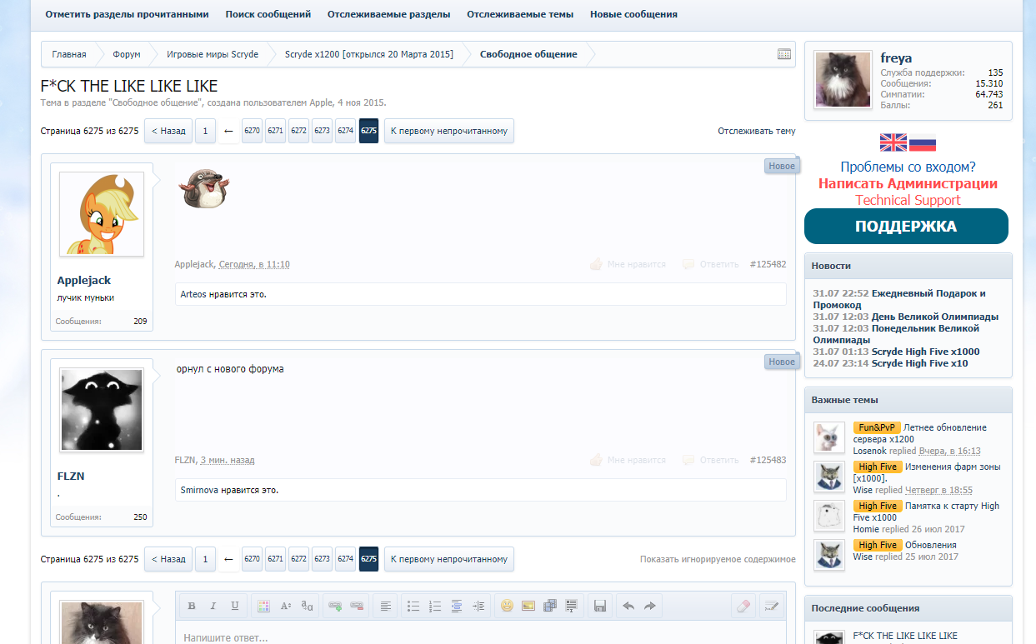Screen dimensions: 1036x644
Task: Go to page 1 in bottom pagination
Action: pos(205,559)
